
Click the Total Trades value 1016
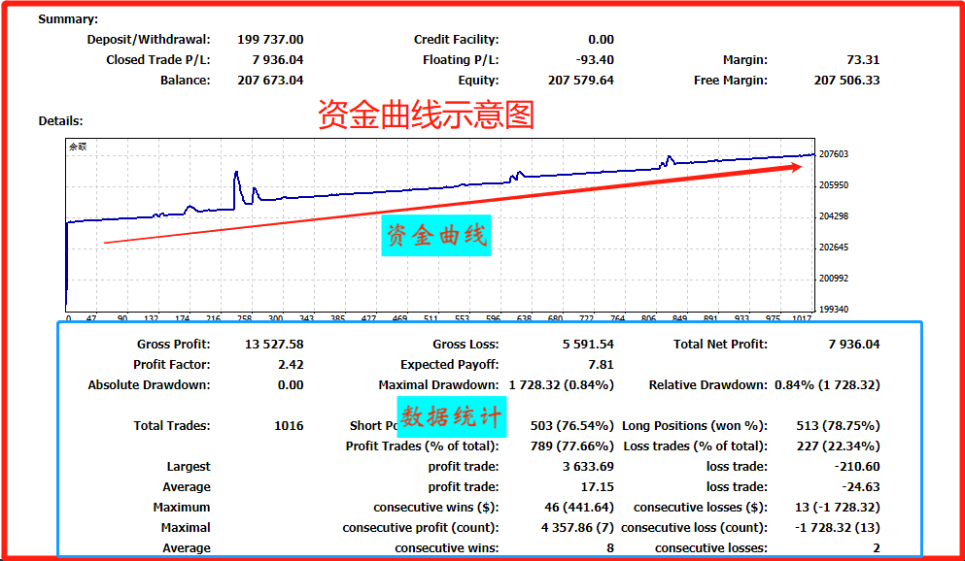(289, 426)
